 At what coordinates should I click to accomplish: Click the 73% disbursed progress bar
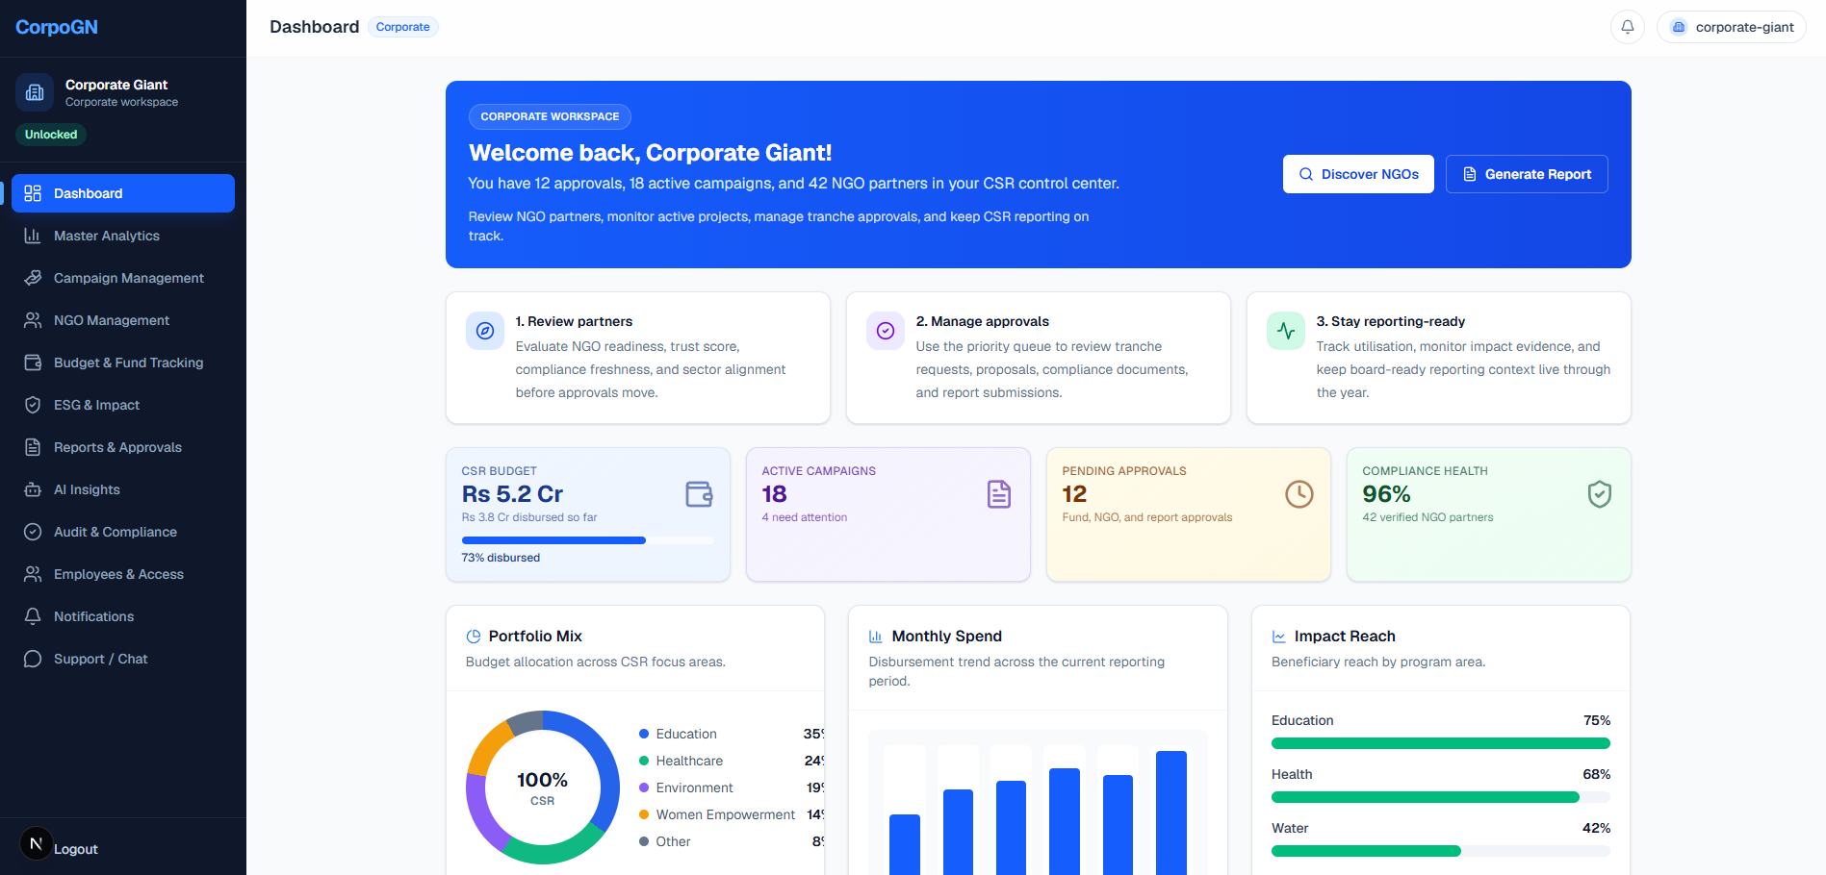point(587,540)
